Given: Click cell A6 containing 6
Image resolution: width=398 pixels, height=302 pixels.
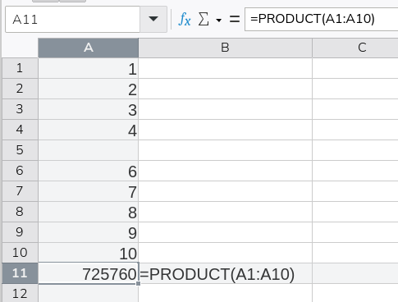Looking at the screenshot, I should point(89,171).
